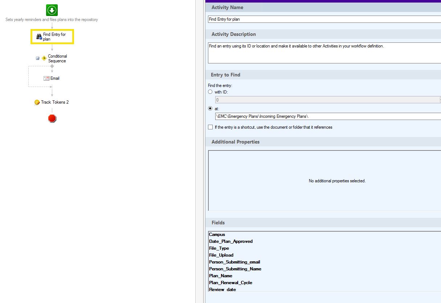Viewport: 441px width, 303px height.
Task: Click the Email activity label
Action: (55, 78)
